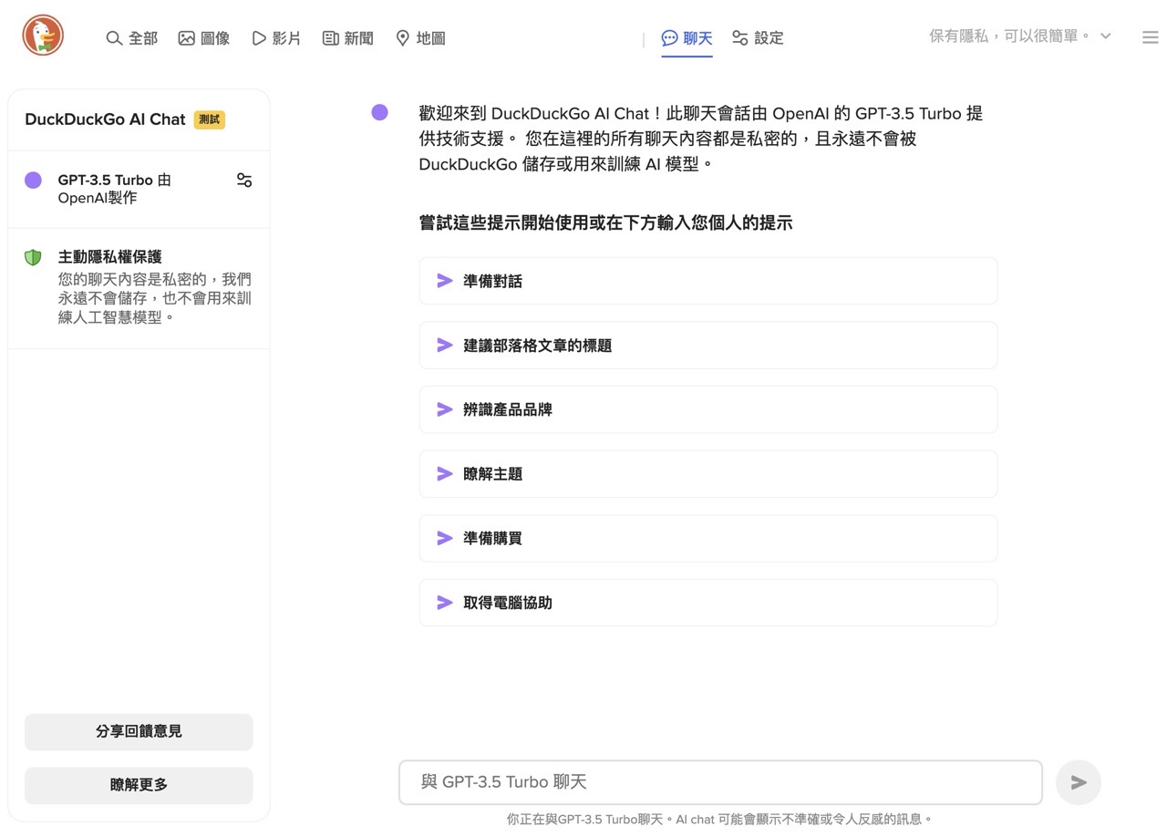Select the 建議部落格文章的標題 prompt
This screenshot has height=837, width=1167.
coord(708,346)
